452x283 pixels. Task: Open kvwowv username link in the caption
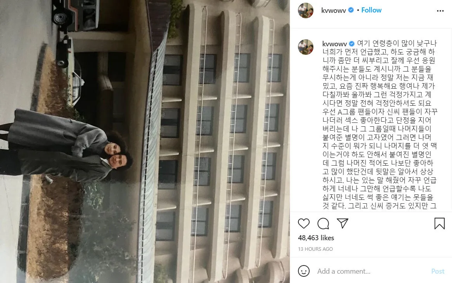tap(334, 44)
